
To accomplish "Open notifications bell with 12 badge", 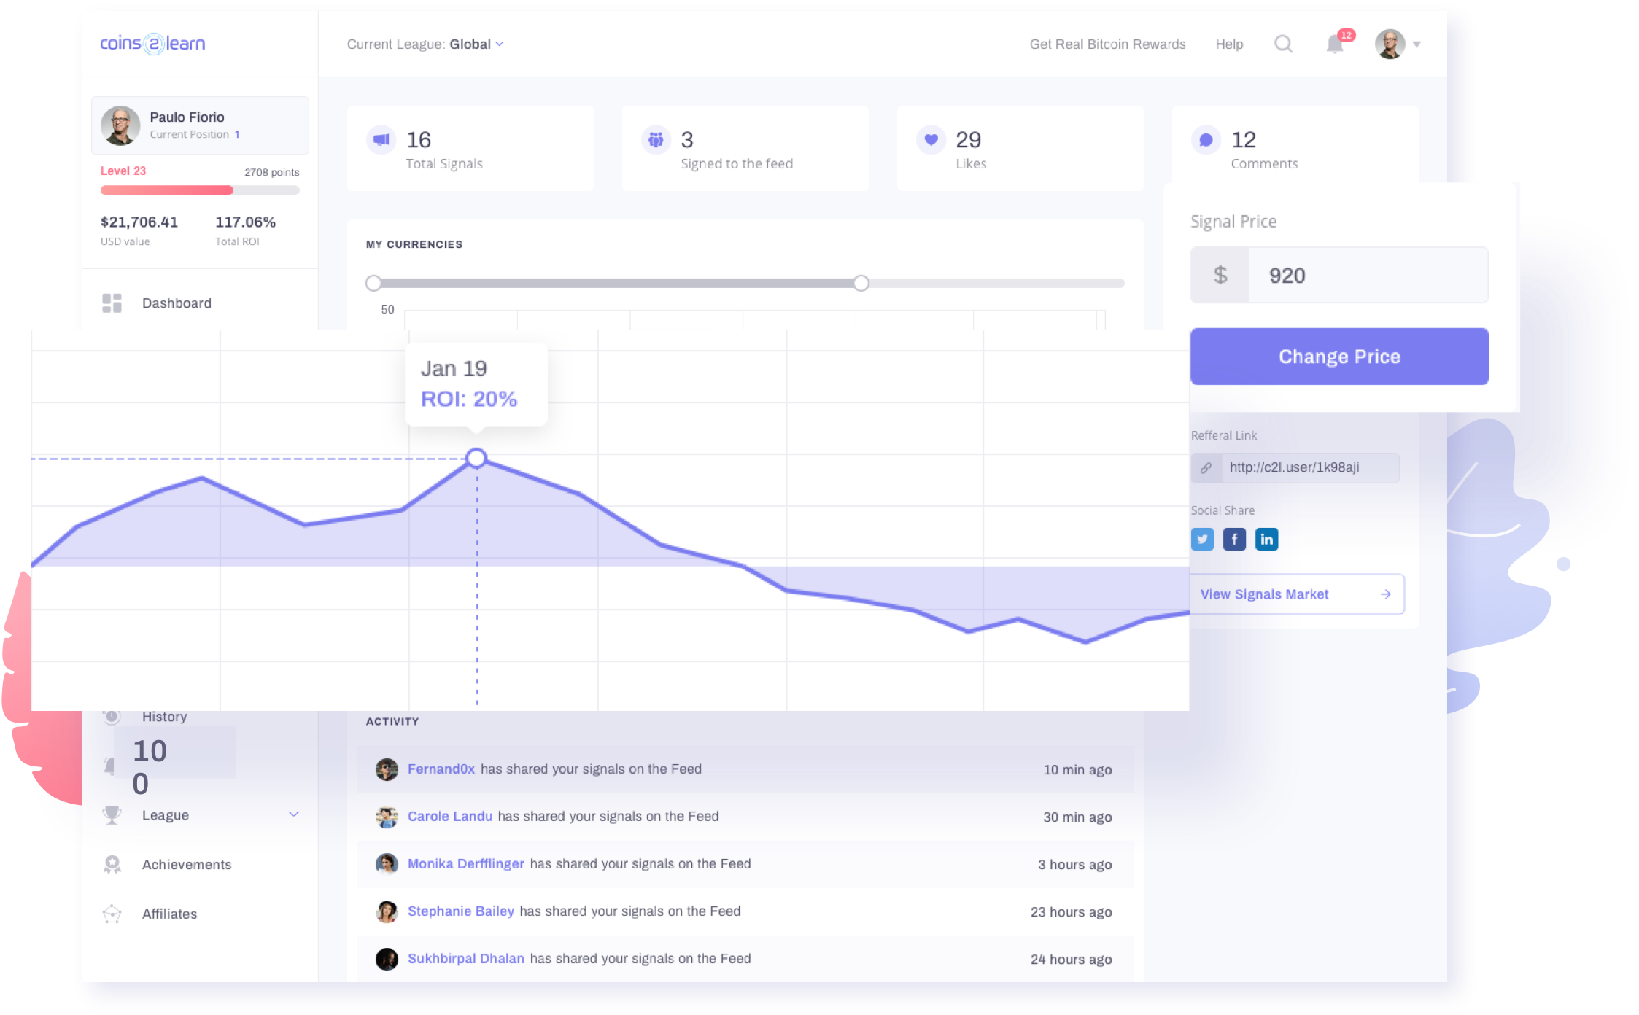I will click(1335, 44).
